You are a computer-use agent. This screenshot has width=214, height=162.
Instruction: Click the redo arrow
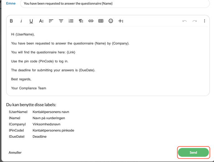coord(194,21)
